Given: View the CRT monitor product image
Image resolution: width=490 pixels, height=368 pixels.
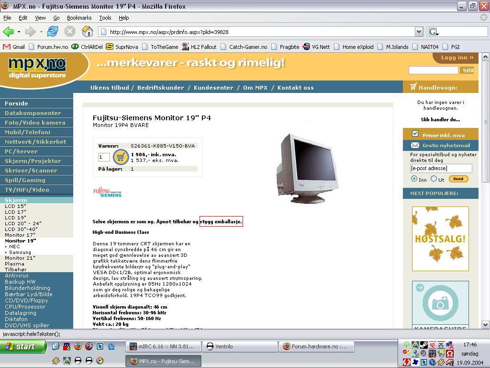Looking at the screenshot, I should tap(308, 168).
